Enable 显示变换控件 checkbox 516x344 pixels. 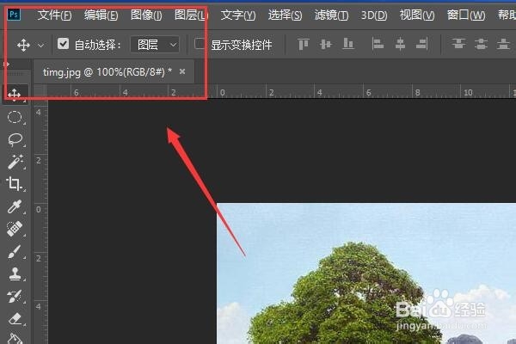200,44
